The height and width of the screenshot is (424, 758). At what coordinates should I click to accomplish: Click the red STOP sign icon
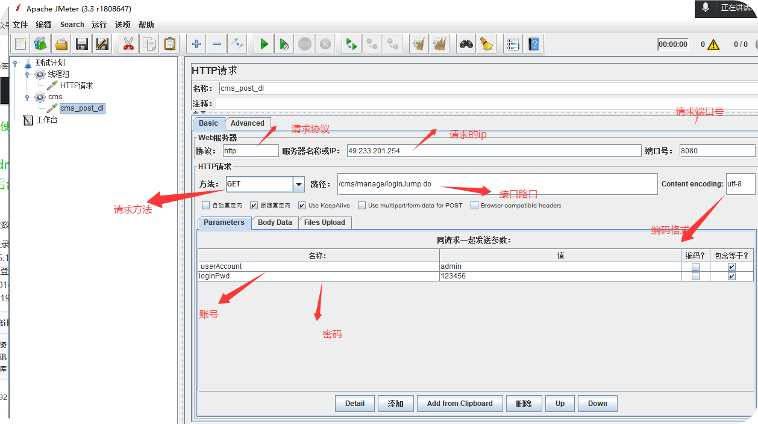pyautogui.click(x=305, y=44)
